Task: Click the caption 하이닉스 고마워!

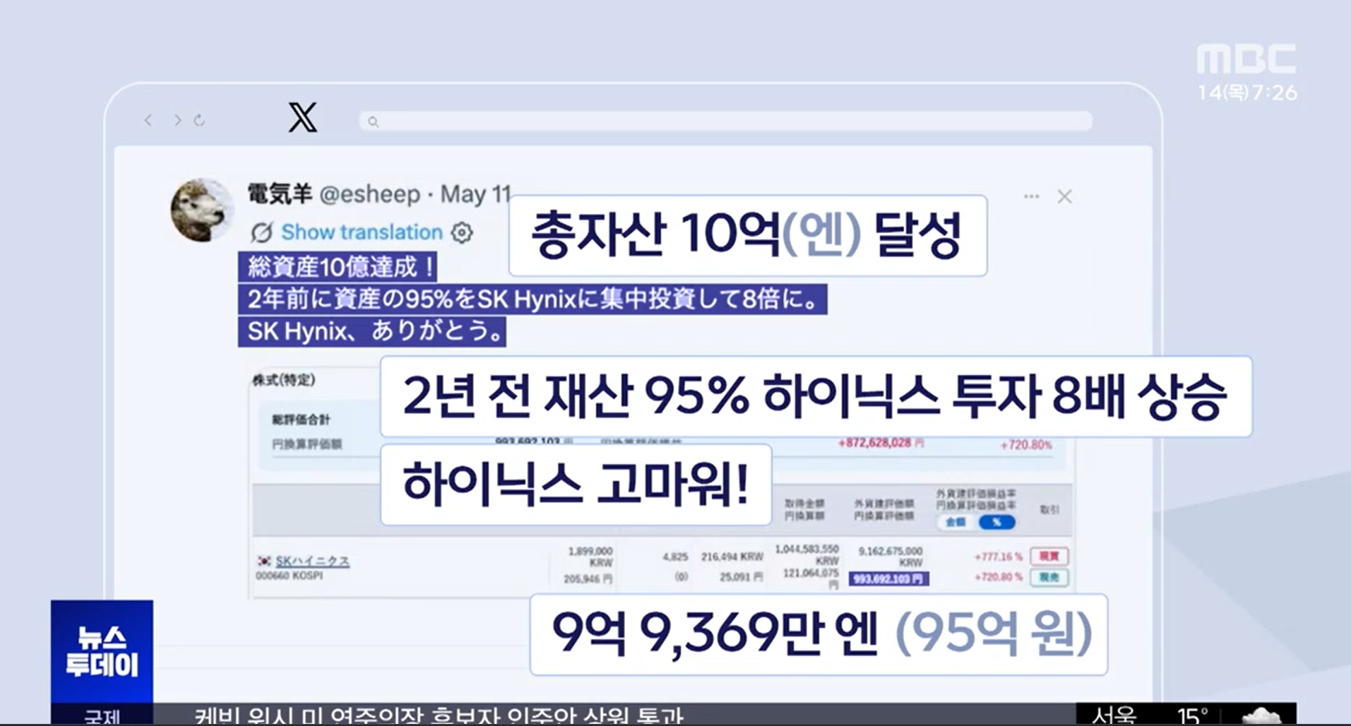Action: pyautogui.click(x=576, y=484)
